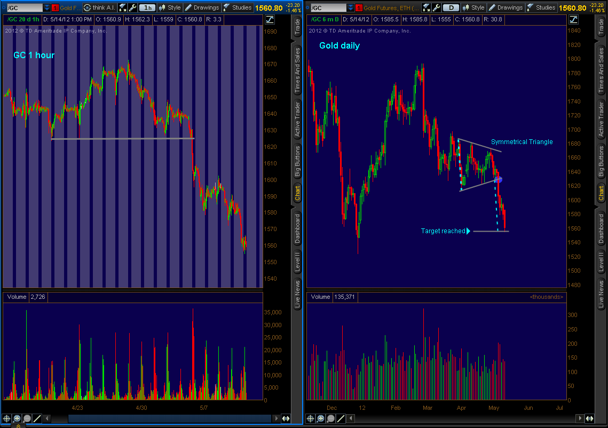Open Dashboard tab on daily chart
Screen dimensions: 608x428
[601, 229]
